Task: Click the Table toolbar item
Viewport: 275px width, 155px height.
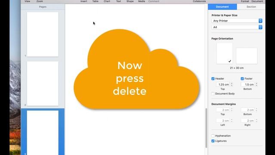Action: (95, 1)
